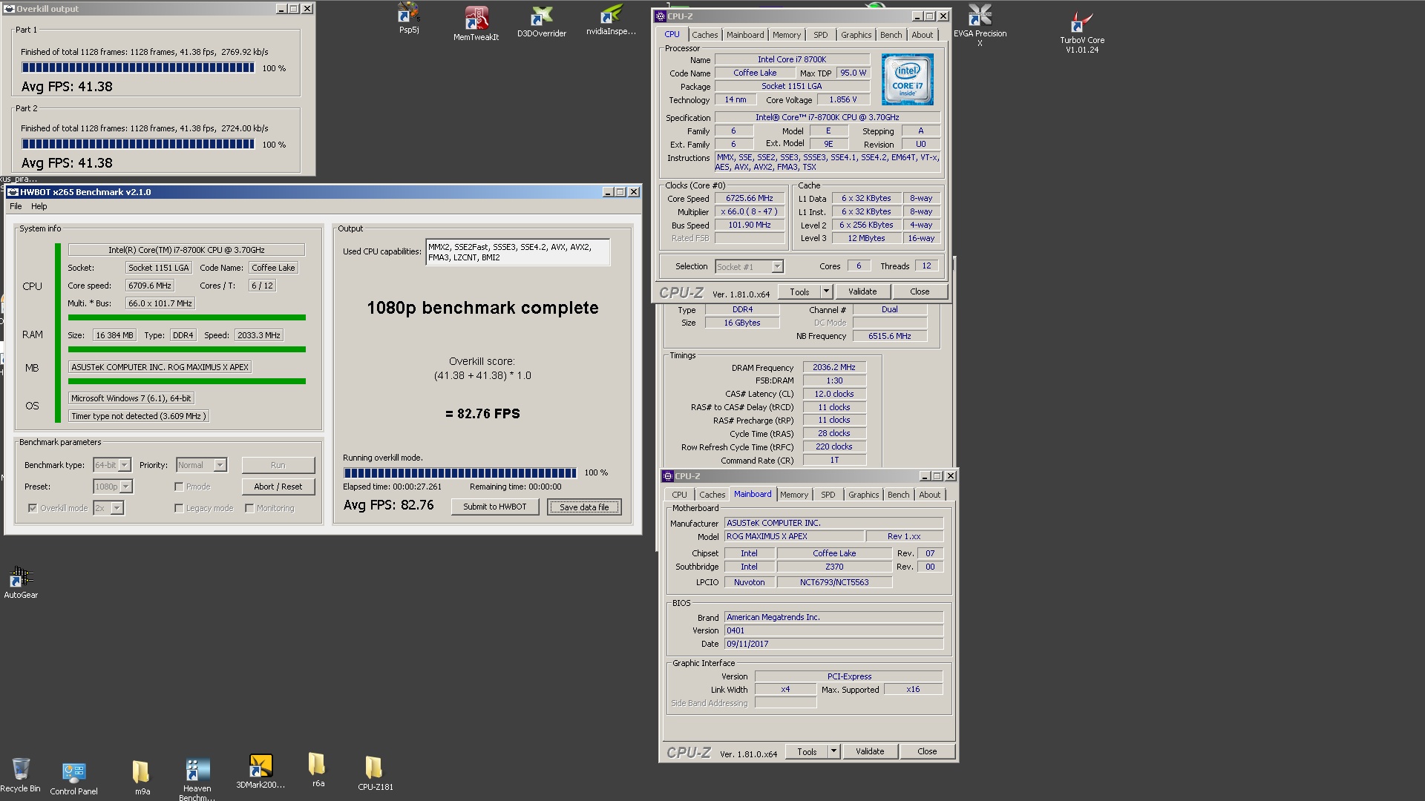Open the MemTweakIt desktop icon
The width and height of the screenshot is (1425, 801).
click(476, 22)
